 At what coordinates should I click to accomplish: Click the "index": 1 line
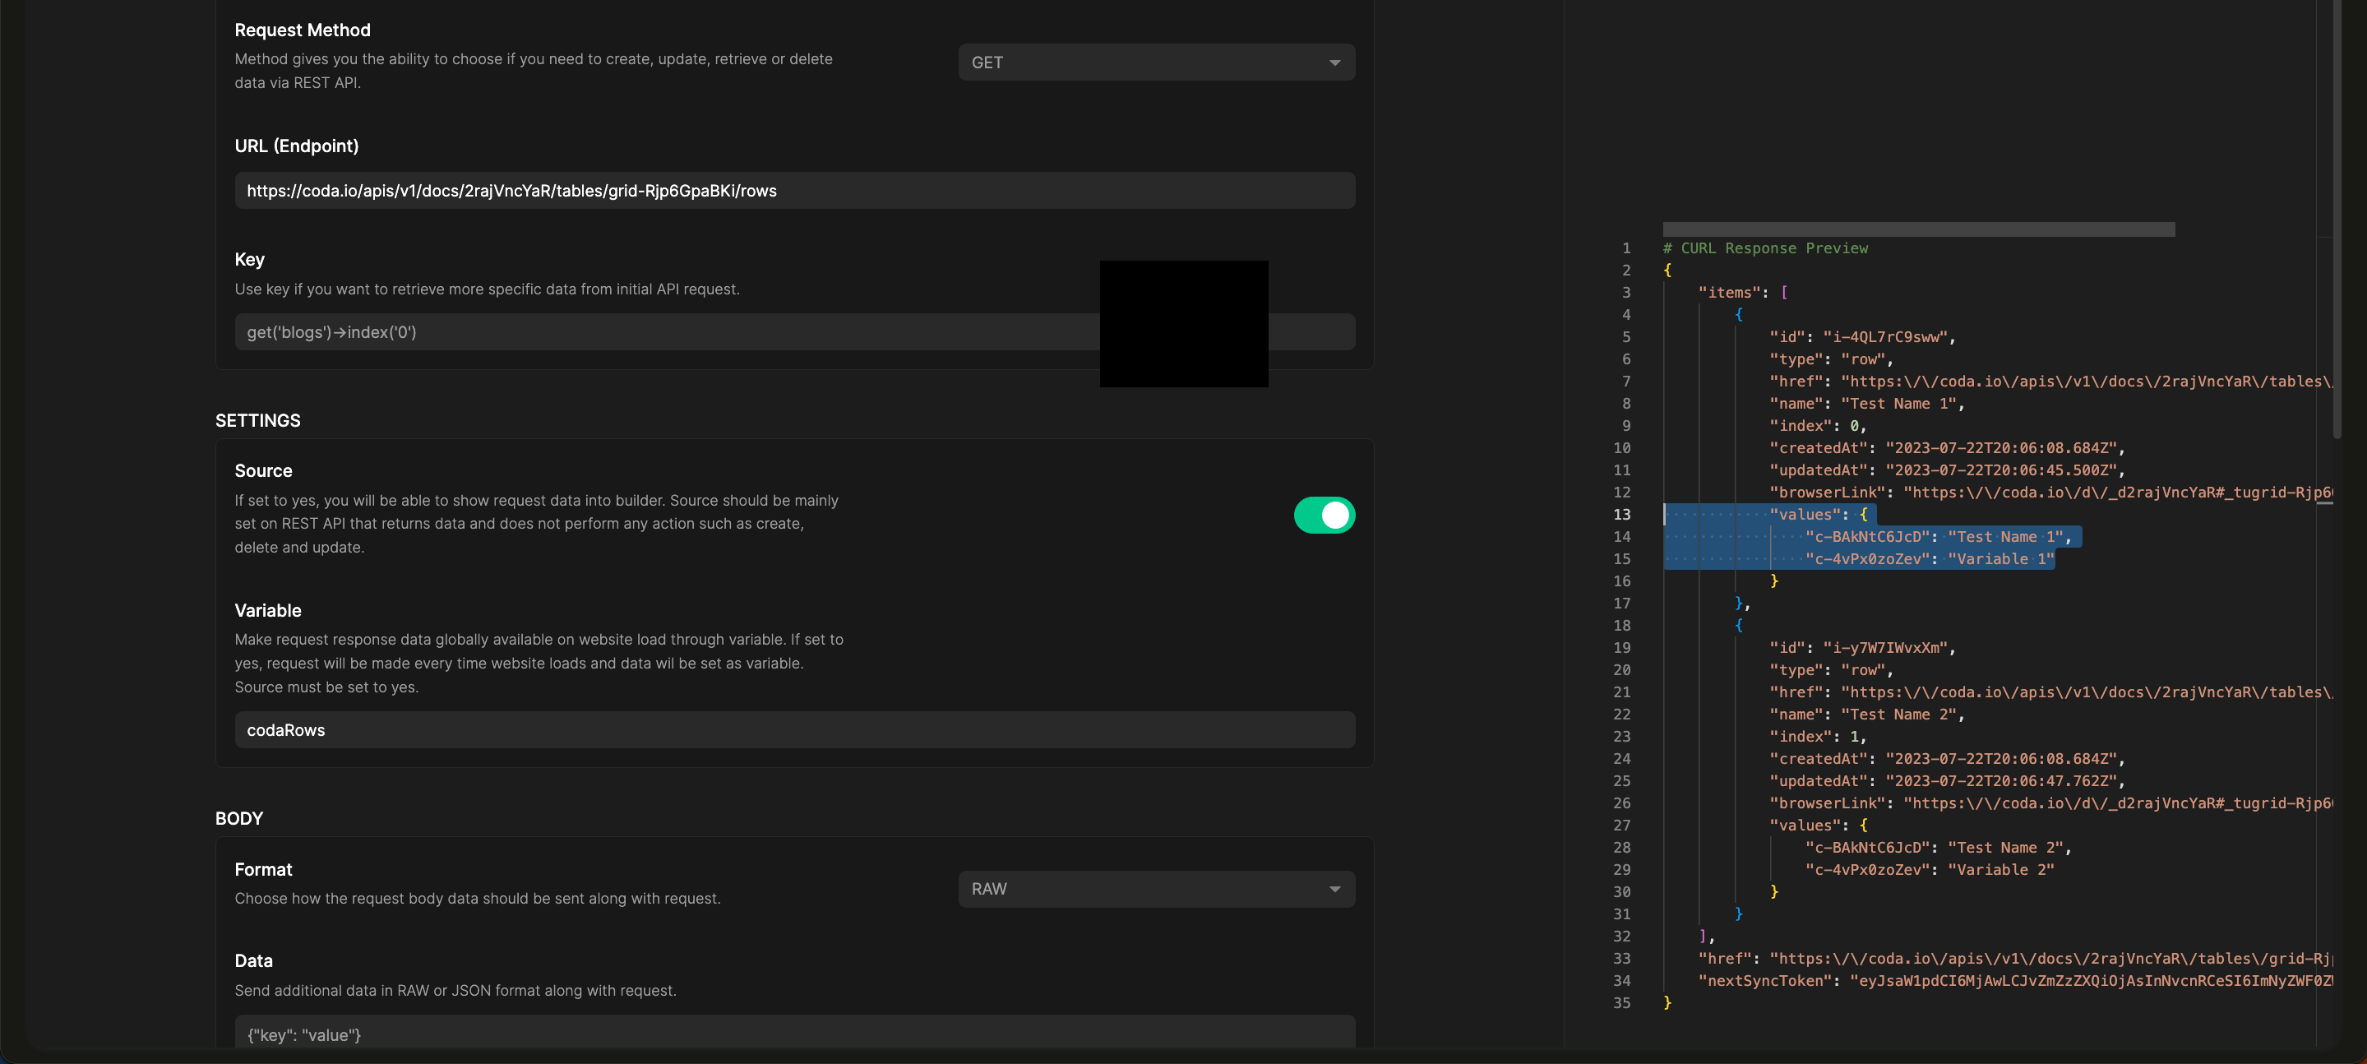[x=1818, y=737]
